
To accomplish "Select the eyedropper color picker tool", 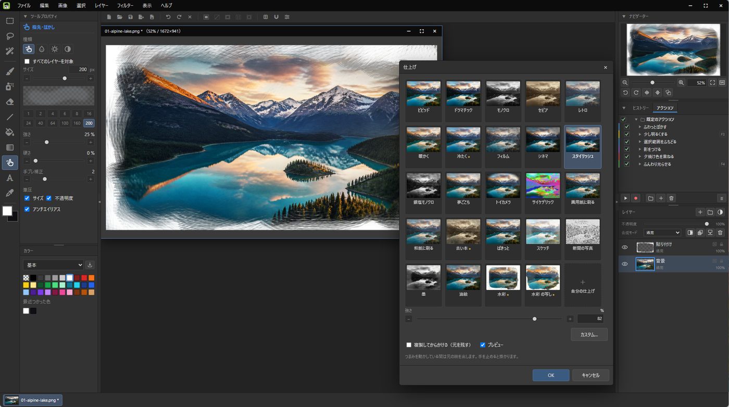I will (9, 193).
